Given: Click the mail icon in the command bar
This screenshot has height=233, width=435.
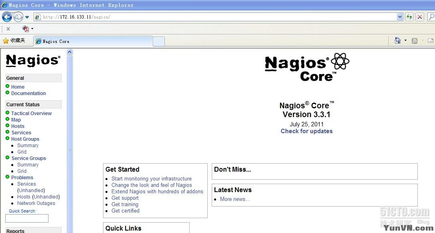Looking at the screenshot, I should (x=431, y=41).
